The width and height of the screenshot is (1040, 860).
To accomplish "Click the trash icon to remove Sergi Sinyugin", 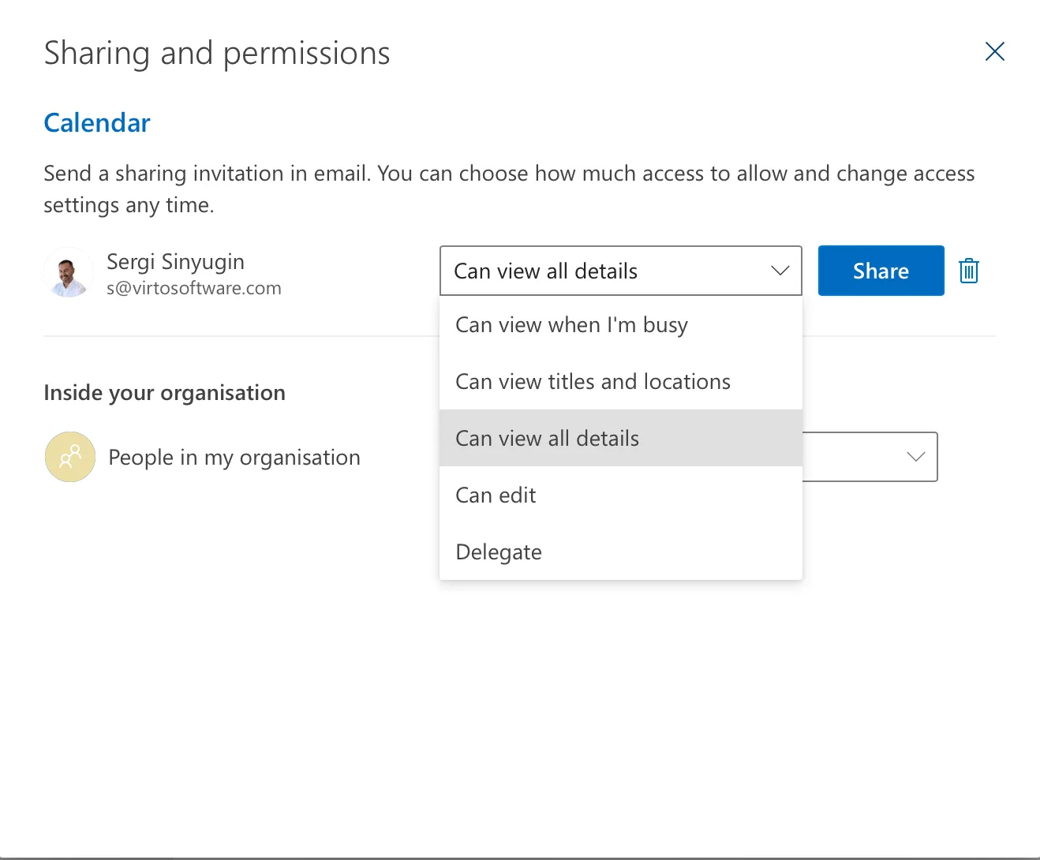I will [x=968, y=271].
